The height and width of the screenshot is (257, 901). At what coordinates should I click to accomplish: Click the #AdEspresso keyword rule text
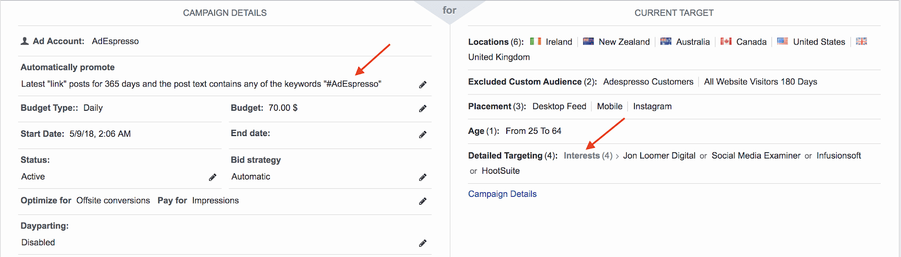[x=353, y=84]
